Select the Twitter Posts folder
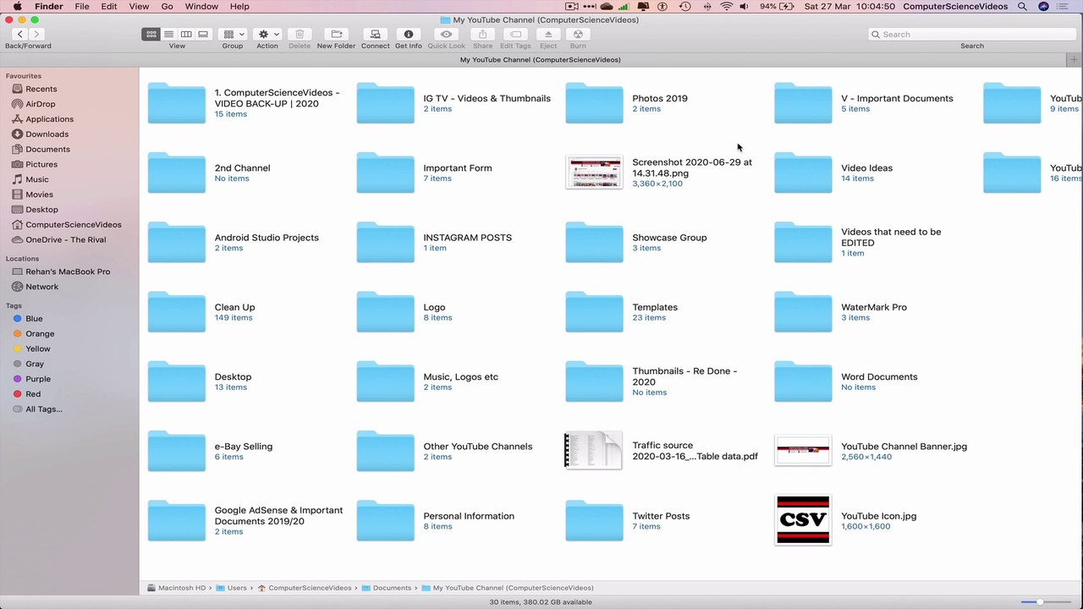 (x=594, y=521)
